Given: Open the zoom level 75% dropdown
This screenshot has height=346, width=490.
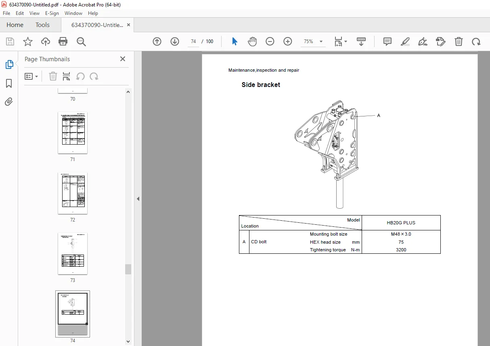Looking at the screenshot, I should [x=313, y=41].
